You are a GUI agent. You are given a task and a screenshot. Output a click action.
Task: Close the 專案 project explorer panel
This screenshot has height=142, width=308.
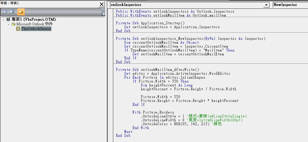(102, 4)
